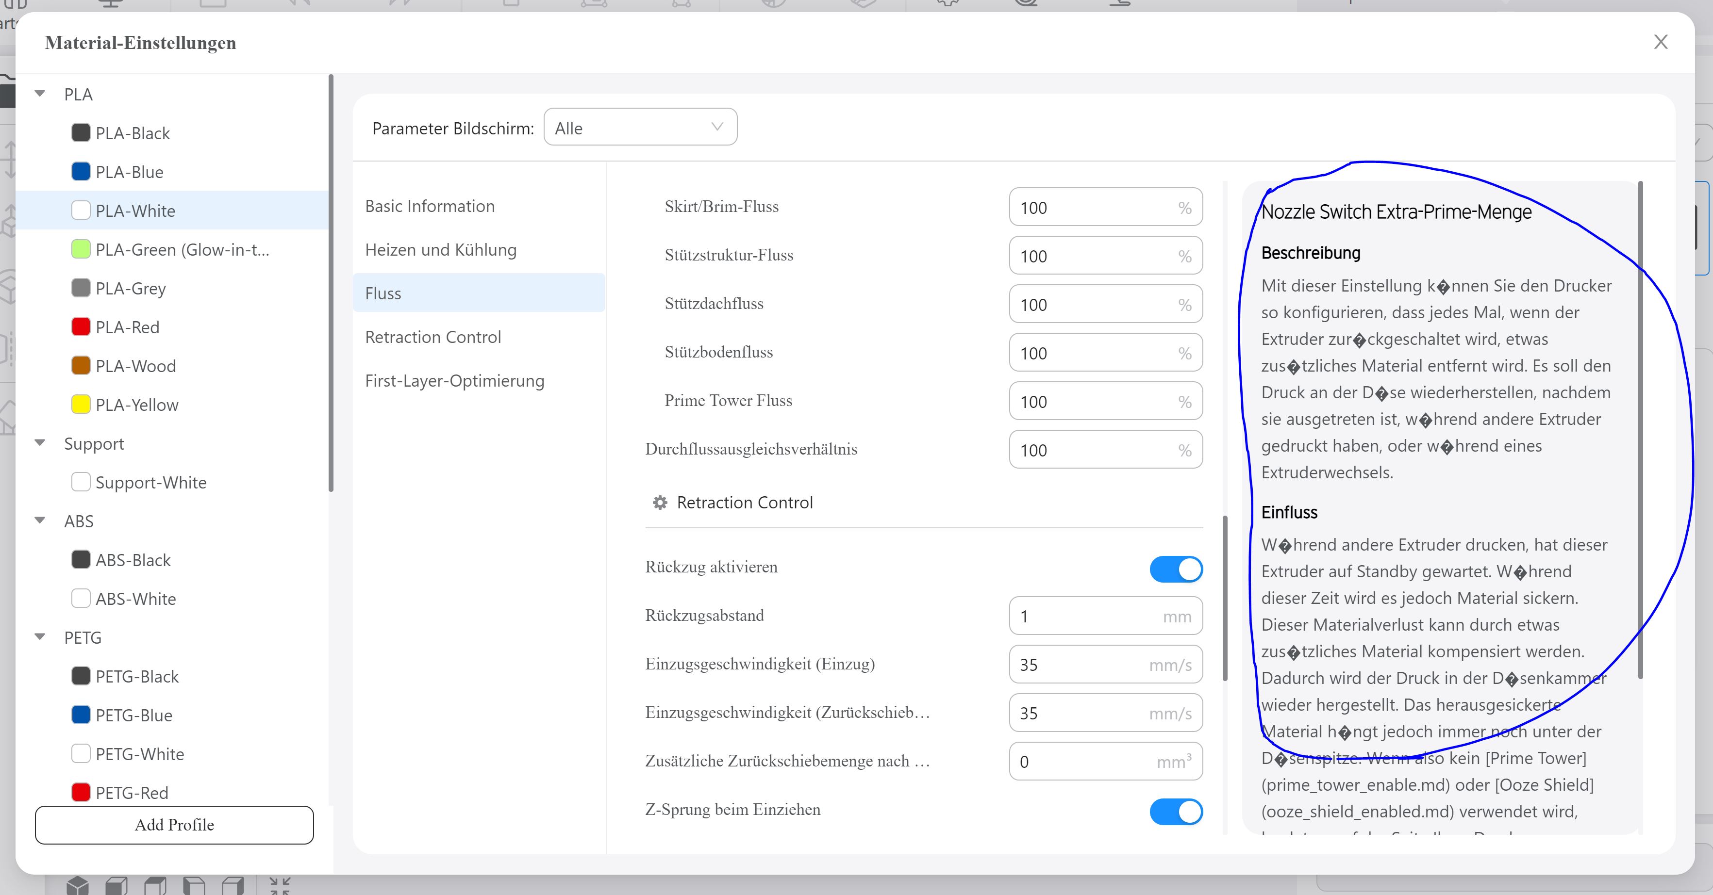Select the PETG-White profile
Image resolution: width=1713 pixels, height=895 pixels.
click(171, 754)
